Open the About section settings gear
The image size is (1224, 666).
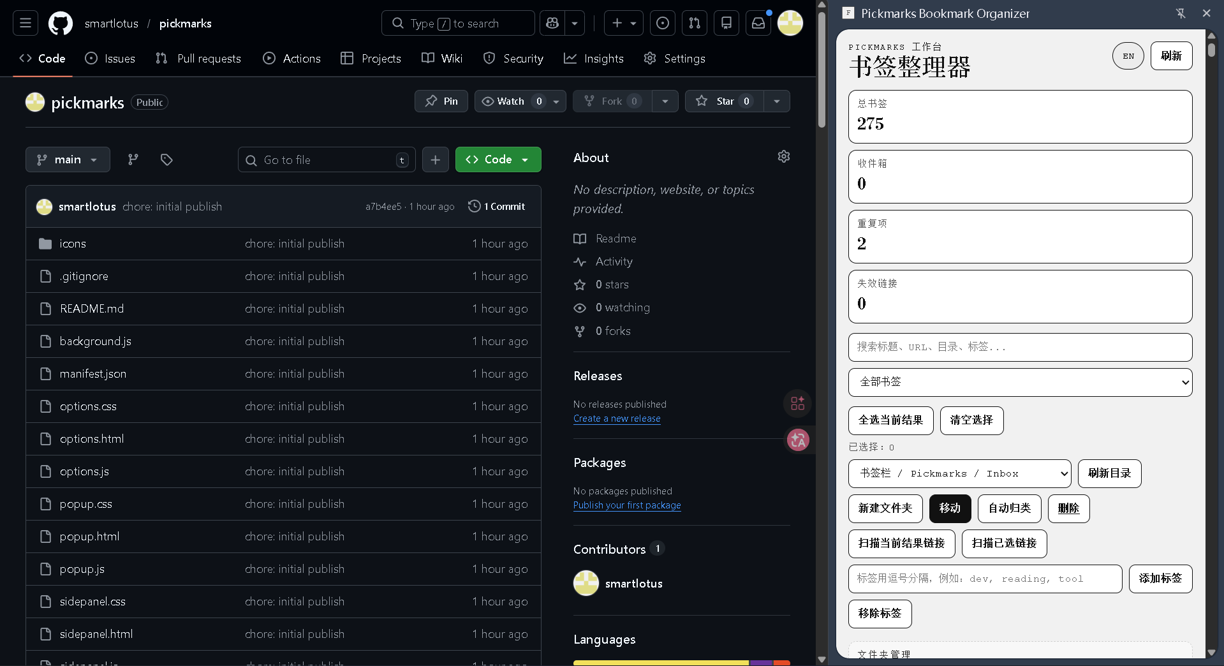pos(783,157)
